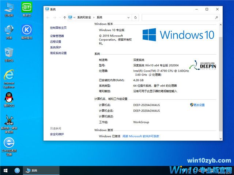Click the Windows Start button
The image size is (234, 175).
(5, 170)
